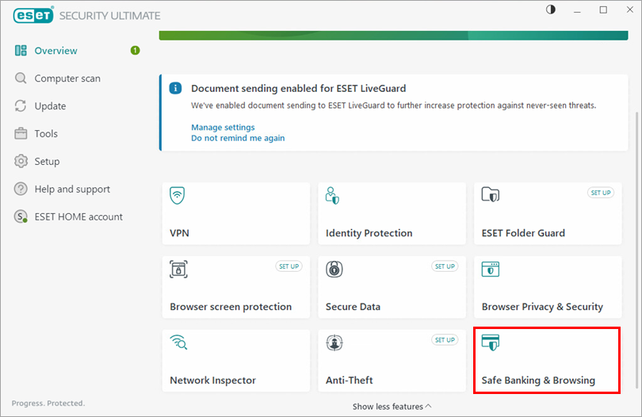Viewport: 642px width, 417px height.
Task: Open Browser Privacy & Security tile
Action: pyautogui.click(x=548, y=287)
